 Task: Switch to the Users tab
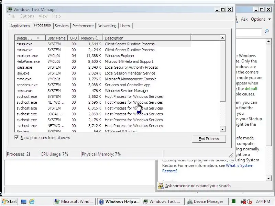[125, 26]
